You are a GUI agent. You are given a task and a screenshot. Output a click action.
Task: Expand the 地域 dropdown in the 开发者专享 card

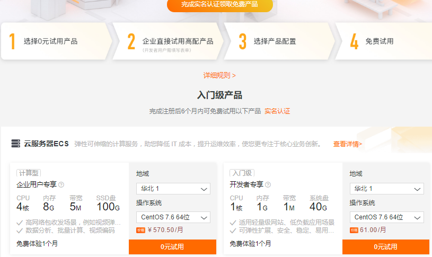[387, 189]
